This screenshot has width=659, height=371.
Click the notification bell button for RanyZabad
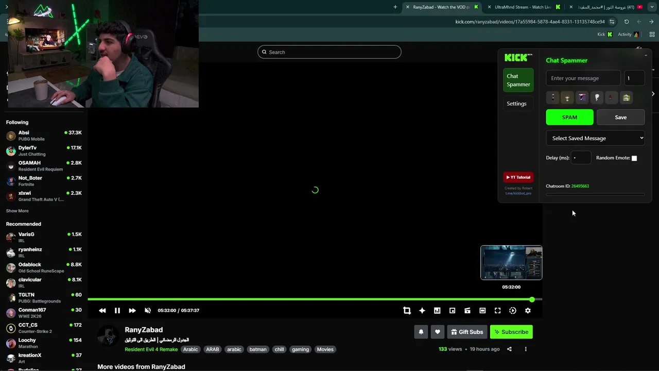pyautogui.click(x=421, y=332)
